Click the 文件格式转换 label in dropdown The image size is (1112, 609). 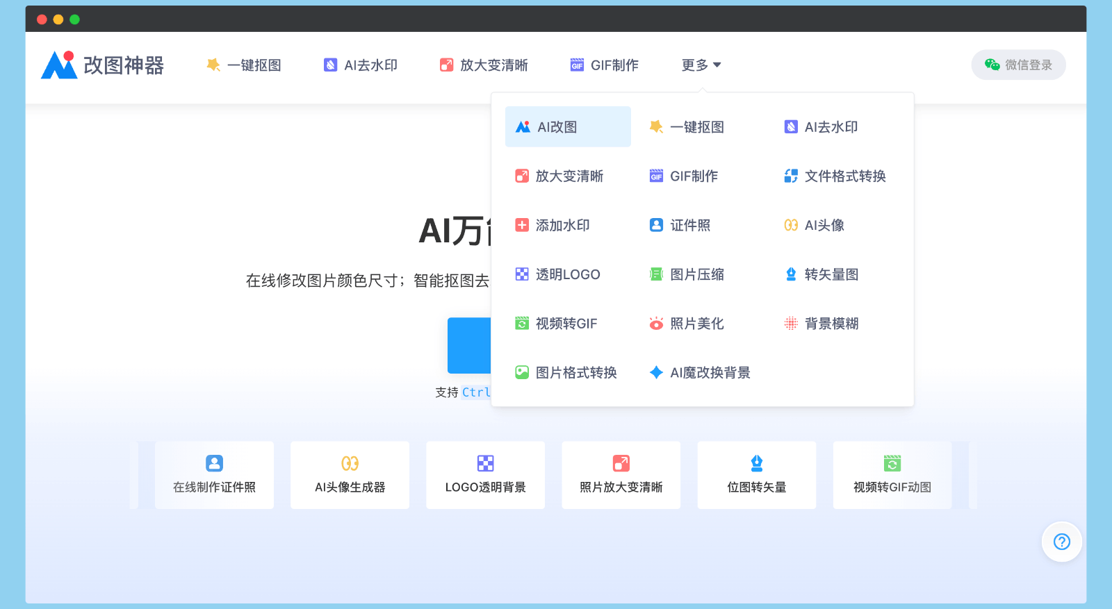point(845,176)
